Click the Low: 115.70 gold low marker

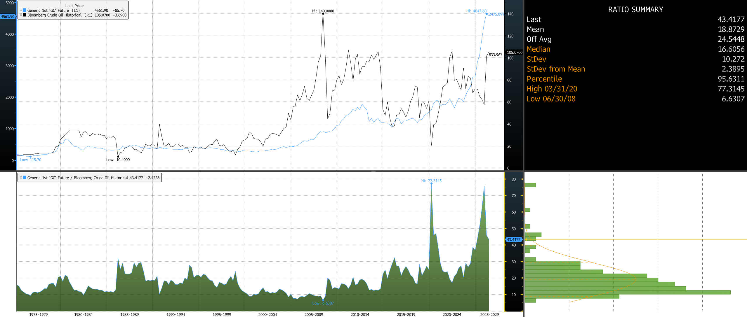pos(30,157)
